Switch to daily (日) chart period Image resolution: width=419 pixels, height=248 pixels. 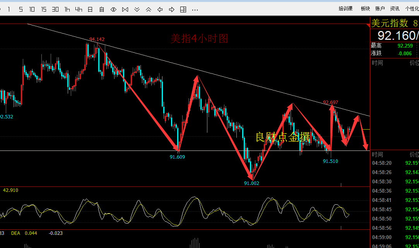[x=90, y=9]
